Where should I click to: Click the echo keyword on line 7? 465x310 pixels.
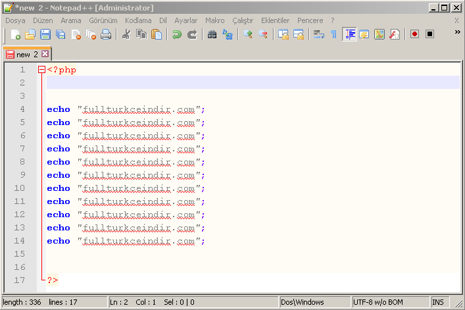59,149
